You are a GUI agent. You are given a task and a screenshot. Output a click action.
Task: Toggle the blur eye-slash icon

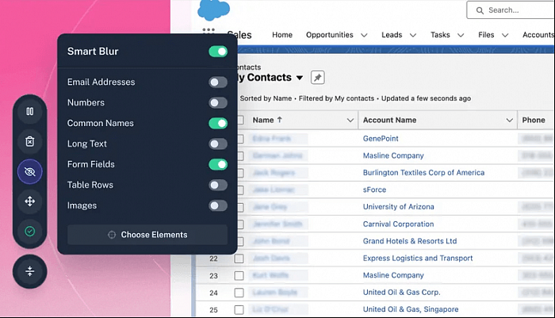pyautogui.click(x=30, y=172)
